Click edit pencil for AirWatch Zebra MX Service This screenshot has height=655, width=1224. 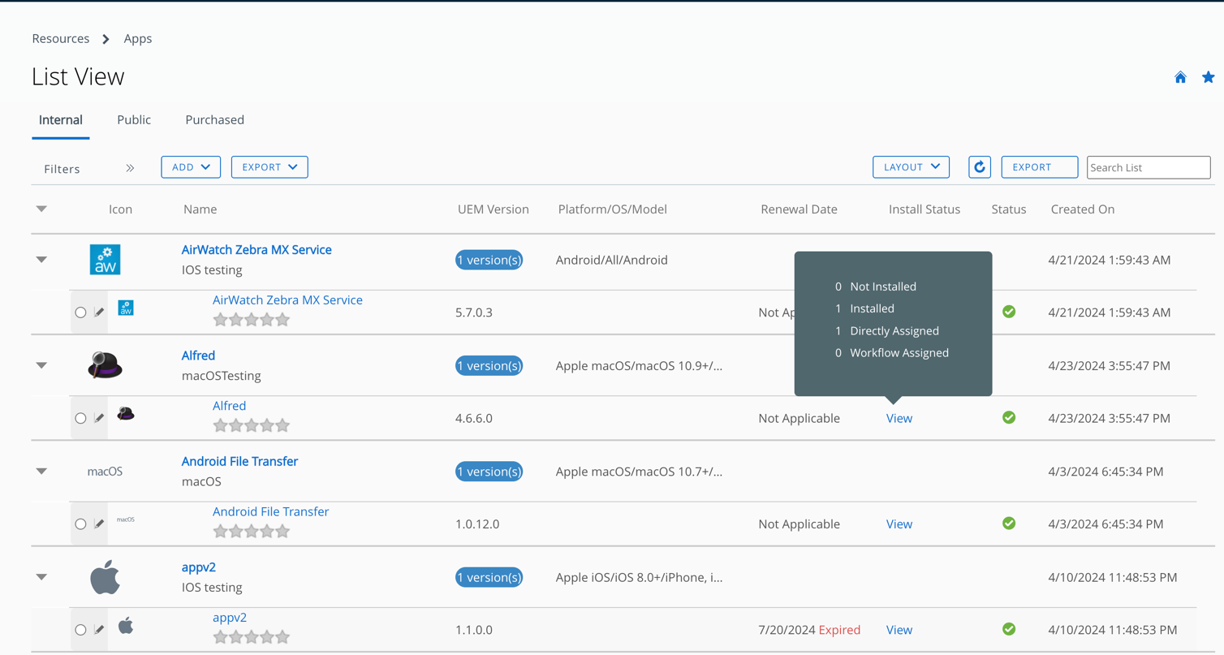coord(99,312)
